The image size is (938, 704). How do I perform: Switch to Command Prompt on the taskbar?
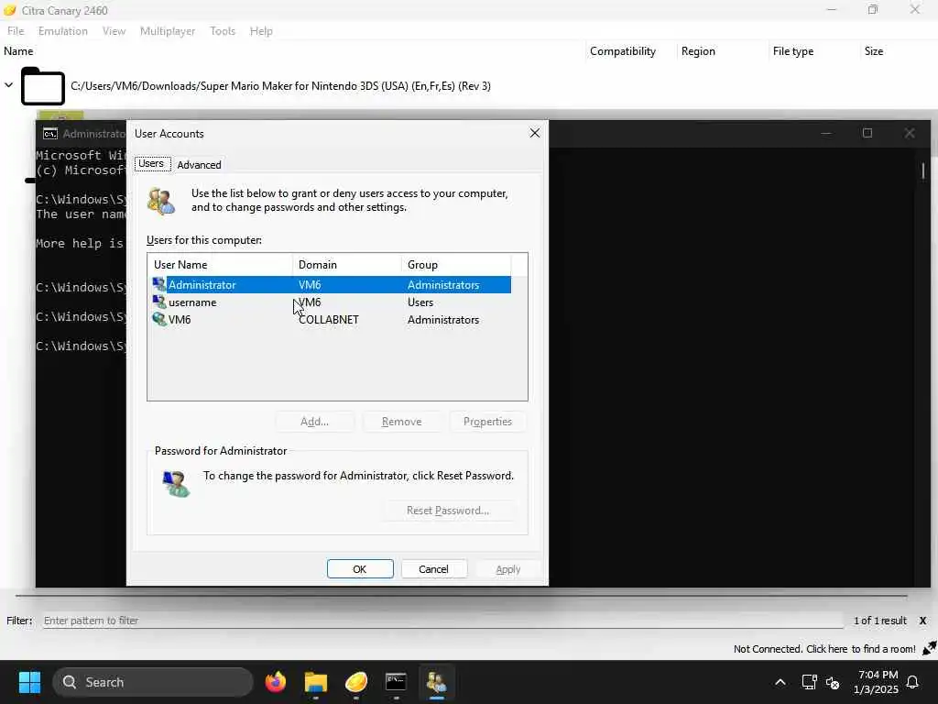point(396,682)
